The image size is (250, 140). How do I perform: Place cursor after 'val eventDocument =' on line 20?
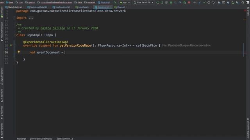[65, 52]
